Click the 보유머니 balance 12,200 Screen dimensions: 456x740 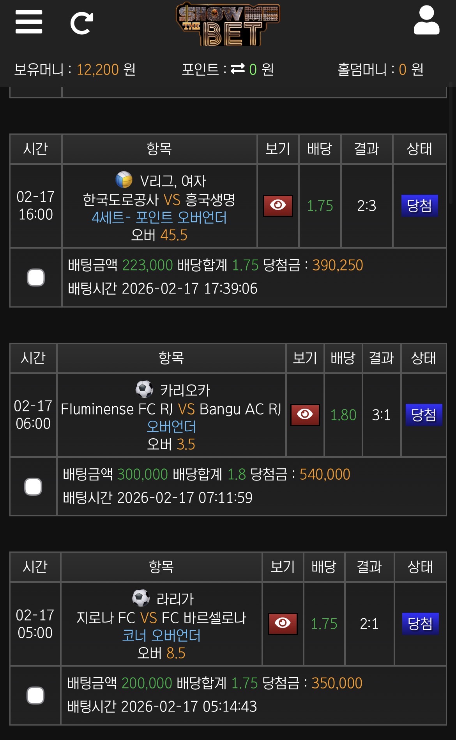[x=97, y=69]
